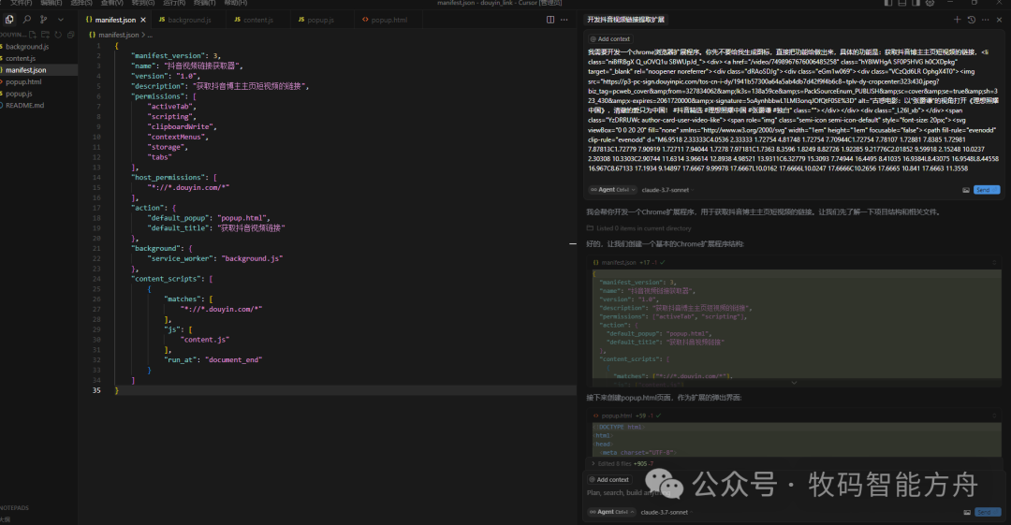Expand the Edited 8 files section
This screenshot has height=525, width=1011.
coord(619,463)
